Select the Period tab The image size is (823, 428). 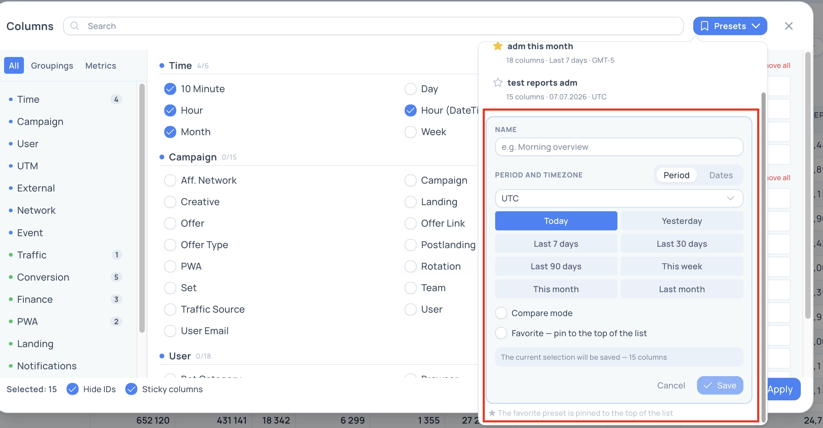676,175
